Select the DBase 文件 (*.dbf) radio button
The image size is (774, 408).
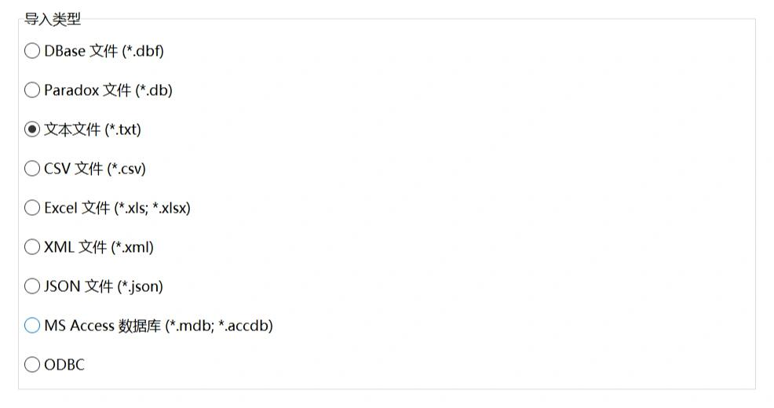tap(32, 51)
